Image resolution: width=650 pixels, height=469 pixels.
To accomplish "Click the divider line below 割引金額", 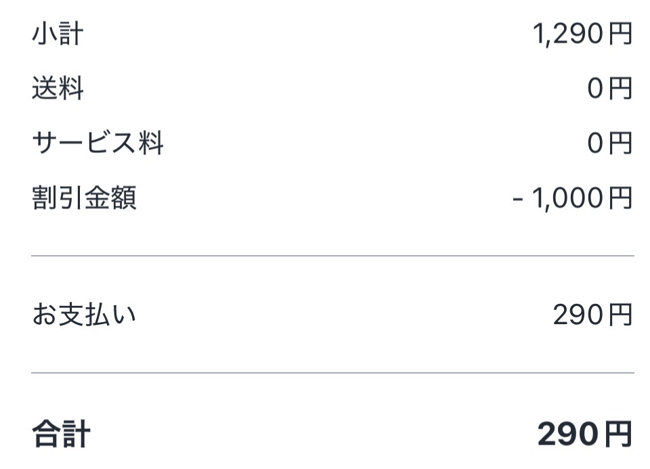I will [x=332, y=256].
